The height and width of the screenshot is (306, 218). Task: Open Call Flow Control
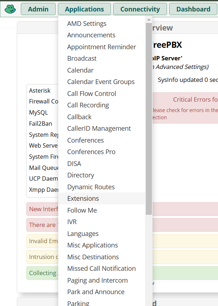[x=102, y=93]
